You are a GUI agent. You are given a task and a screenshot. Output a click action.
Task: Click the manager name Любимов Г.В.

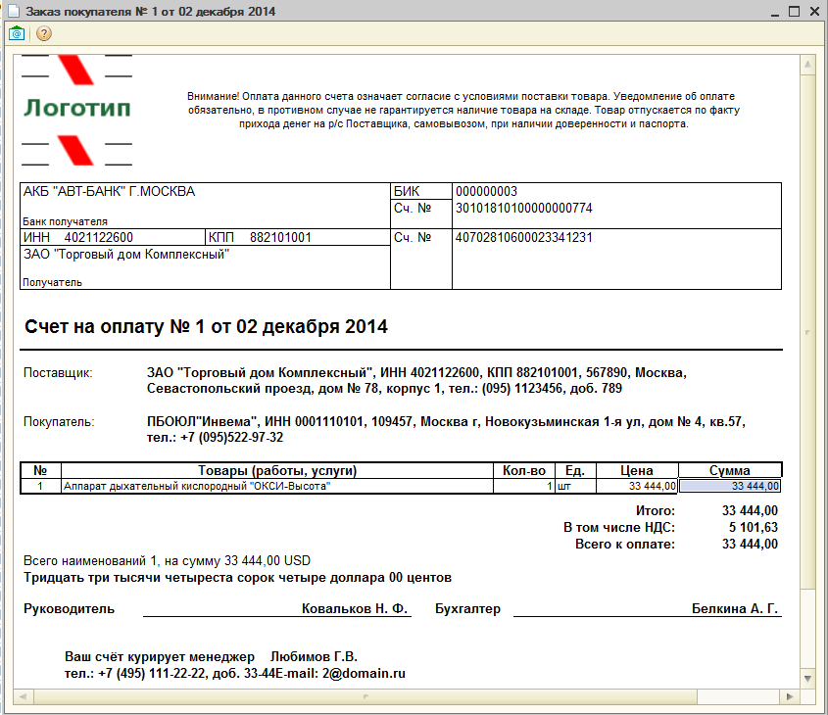click(x=314, y=657)
